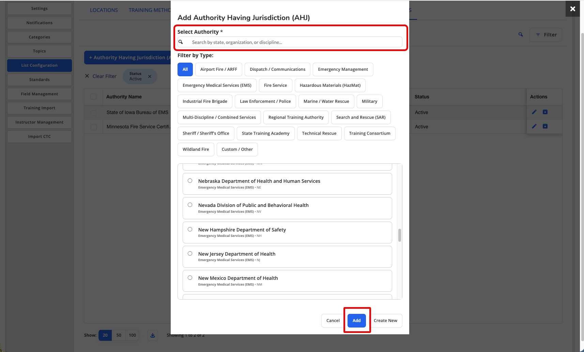
Task: Click the archive icon for Minnesota Fire Service row
Action: point(545,126)
